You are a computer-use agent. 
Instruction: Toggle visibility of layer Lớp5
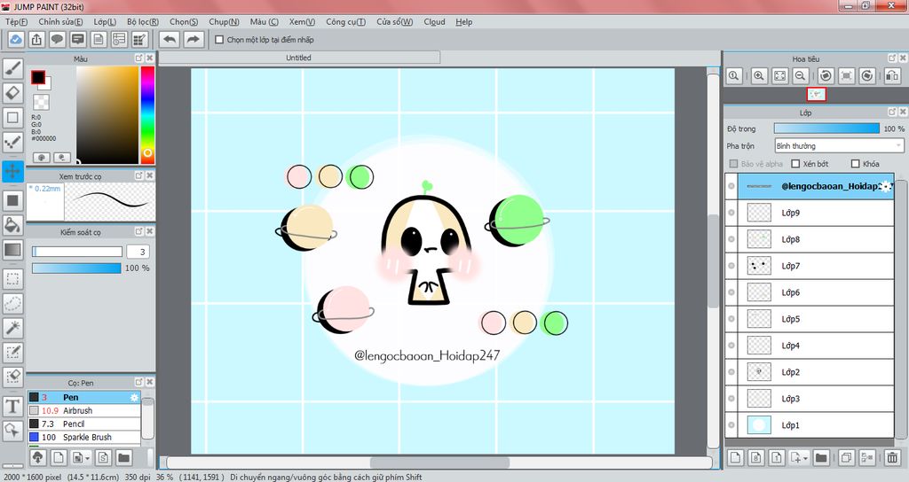coord(731,319)
